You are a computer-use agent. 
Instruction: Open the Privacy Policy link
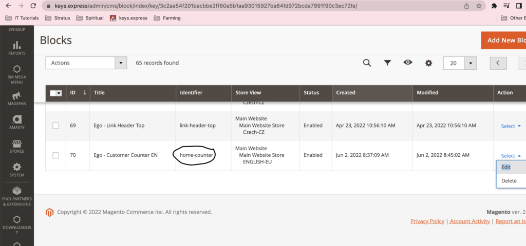coord(427,221)
